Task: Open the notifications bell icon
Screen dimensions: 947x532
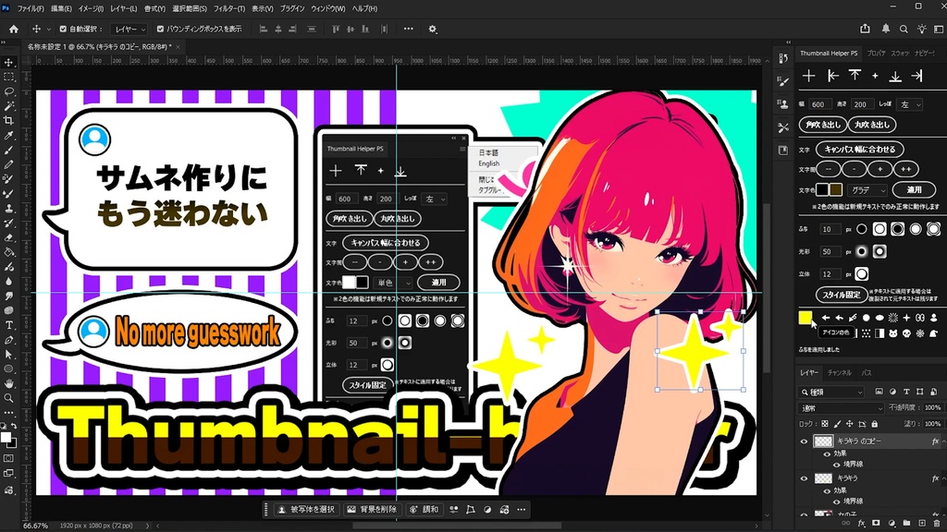Action: tap(885, 29)
